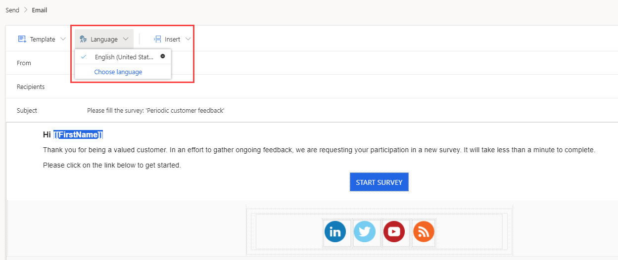The width and height of the screenshot is (618, 260).
Task: Open the Twitter social icon
Action: click(x=365, y=231)
